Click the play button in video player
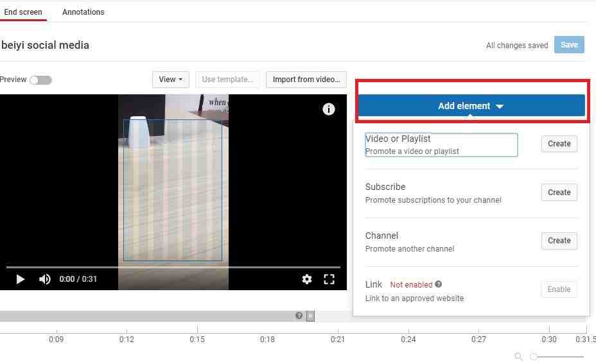This screenshot has width=596, height=362. [x=21, y=279]
